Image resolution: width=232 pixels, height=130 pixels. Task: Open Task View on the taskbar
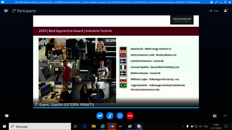pyautogui.click(x=75, y=126)
